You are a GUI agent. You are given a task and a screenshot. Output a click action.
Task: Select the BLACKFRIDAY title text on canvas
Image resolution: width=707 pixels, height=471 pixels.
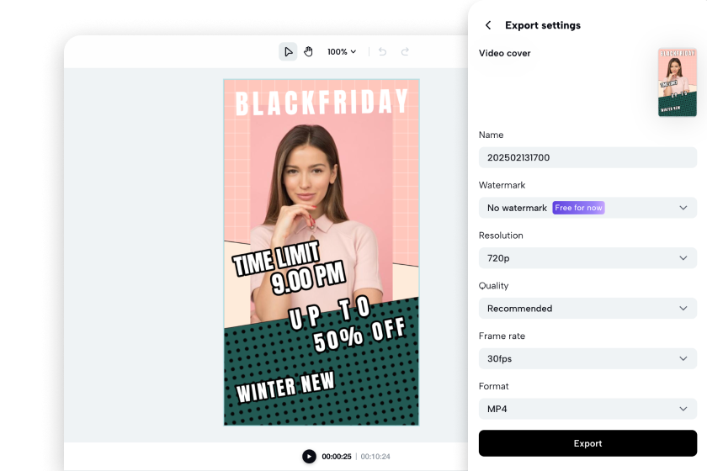tap(322, 103)
